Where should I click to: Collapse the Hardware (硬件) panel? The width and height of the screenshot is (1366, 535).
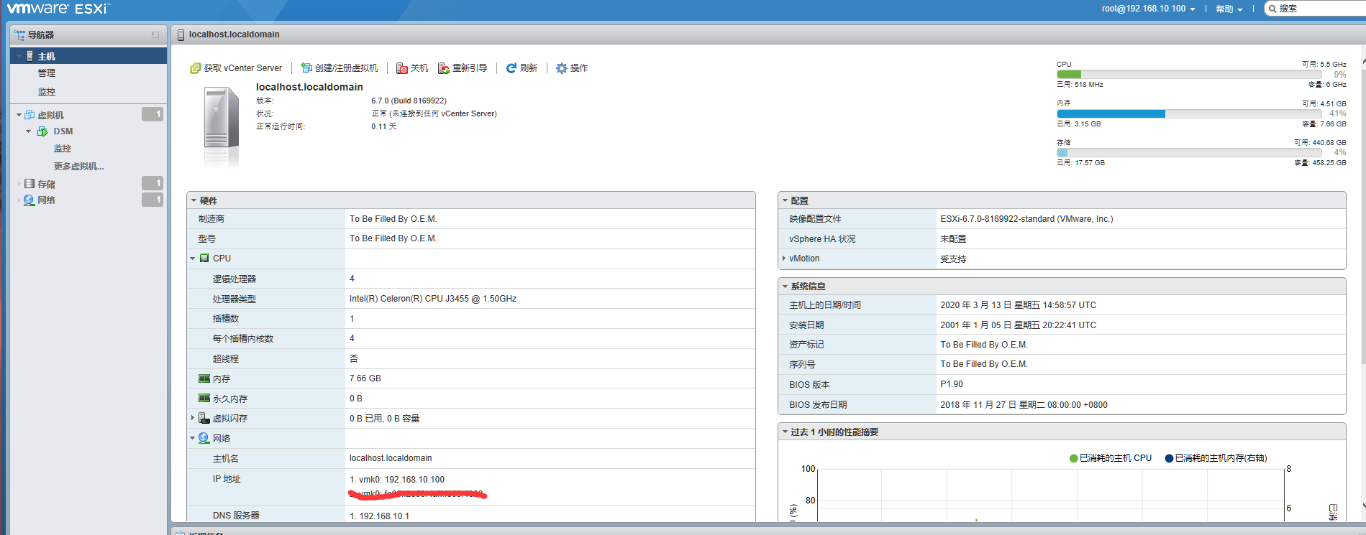coord(194,200)
